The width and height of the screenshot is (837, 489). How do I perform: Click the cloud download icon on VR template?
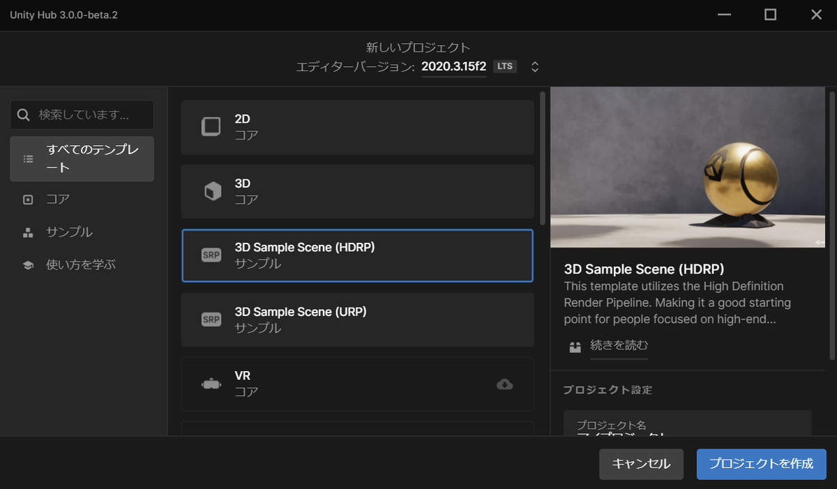(x=504, y=384)
